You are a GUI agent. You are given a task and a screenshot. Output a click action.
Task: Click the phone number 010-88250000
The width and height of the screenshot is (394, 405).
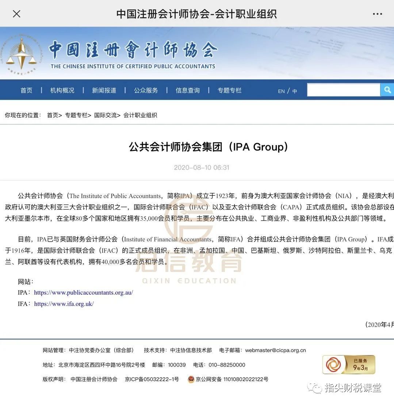click(x=227, y=365)
